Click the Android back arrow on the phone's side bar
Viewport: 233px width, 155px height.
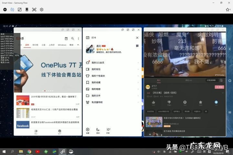[x=230, y=49]
